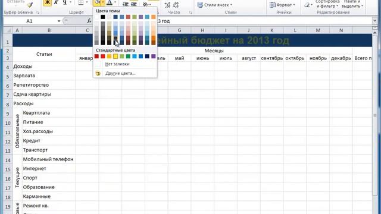Click the Доходы cell
Viewport: 381px width, 214px height.
[x=44, y=66]
